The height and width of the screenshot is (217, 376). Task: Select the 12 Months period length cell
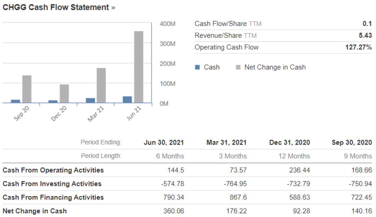click(x=294, y=156)
